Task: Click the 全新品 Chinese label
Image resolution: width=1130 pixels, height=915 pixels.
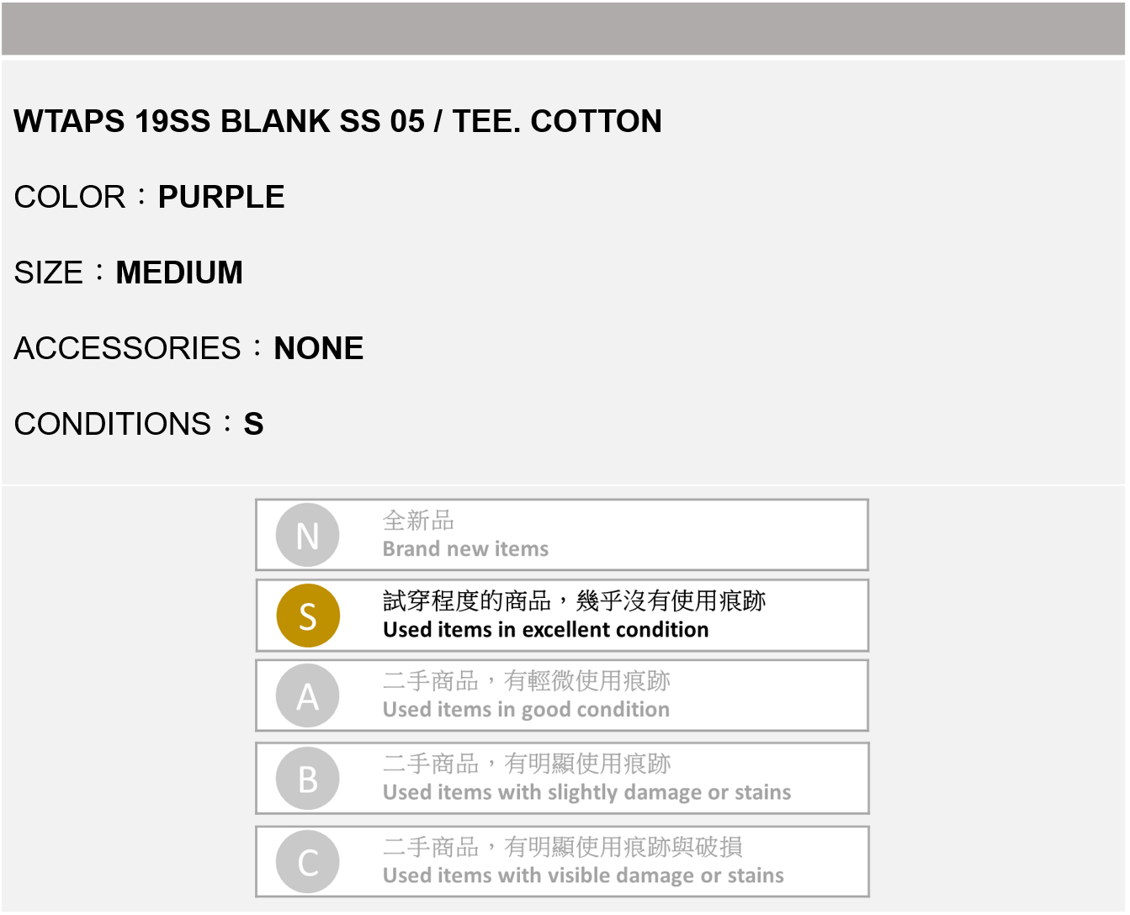Action: pyautogui.click(x=418, y=521)
